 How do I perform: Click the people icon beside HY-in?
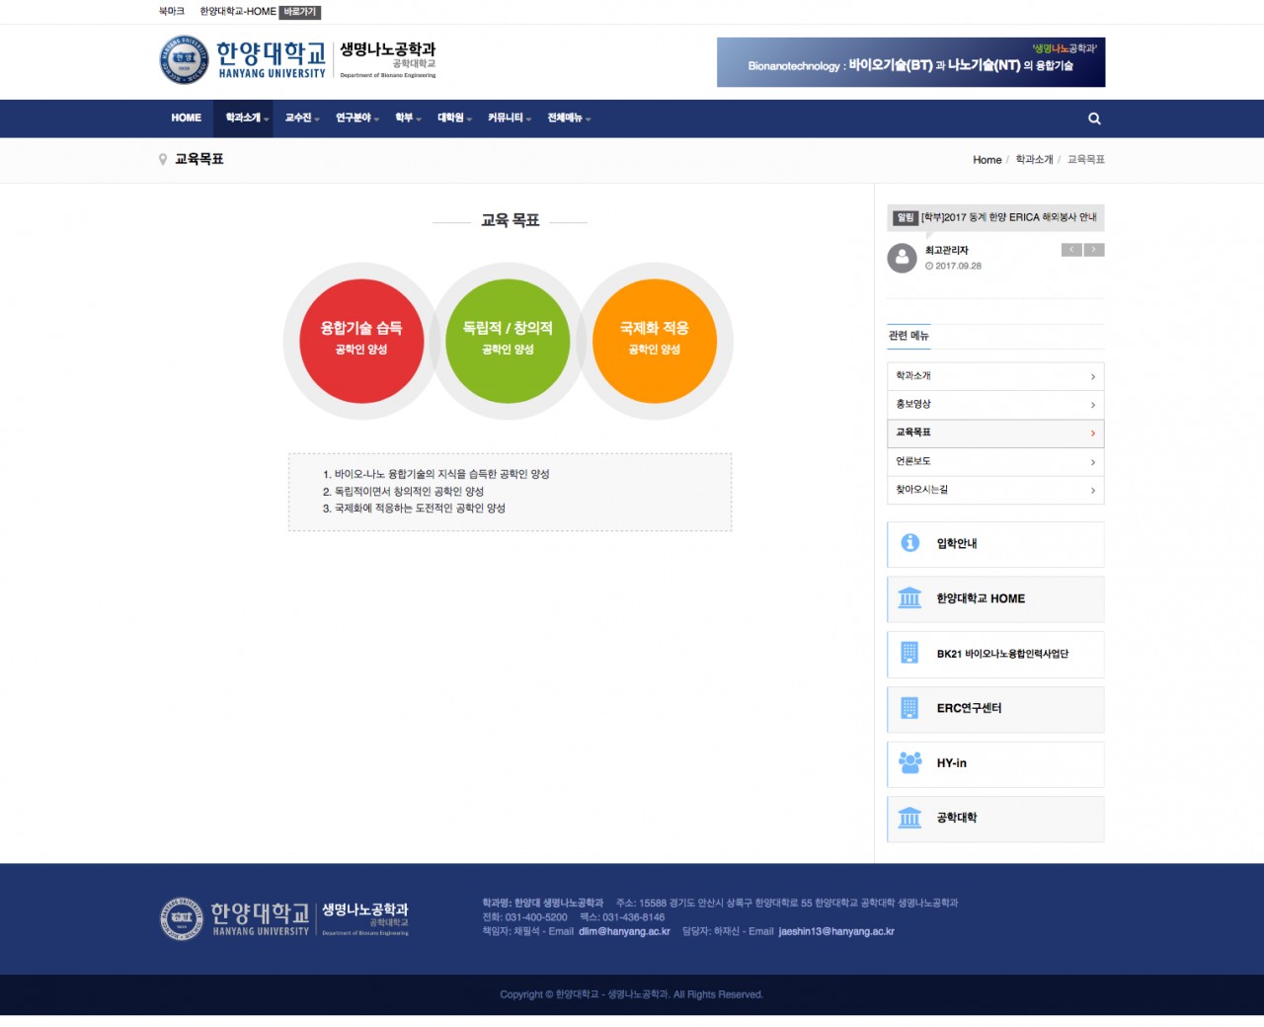click(909, 763)
